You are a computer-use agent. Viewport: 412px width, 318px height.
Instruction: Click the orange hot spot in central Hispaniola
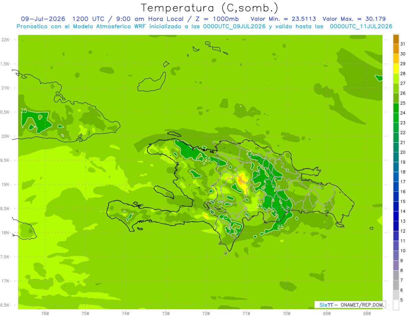[242, 181]
